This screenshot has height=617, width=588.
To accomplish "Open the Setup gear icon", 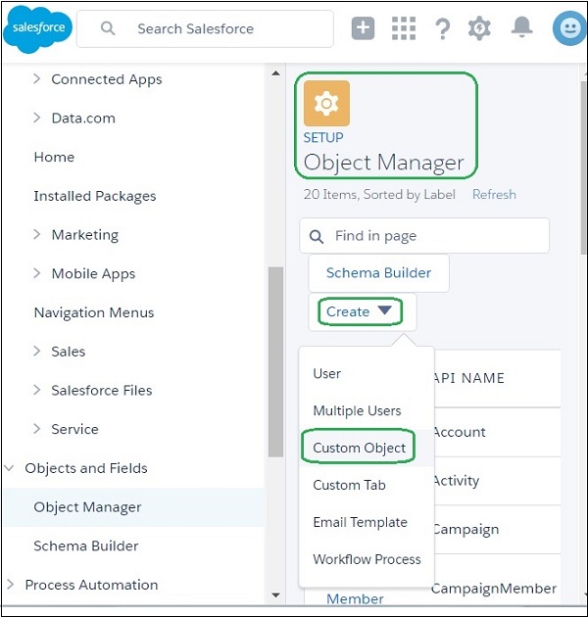I will [479, 28].
